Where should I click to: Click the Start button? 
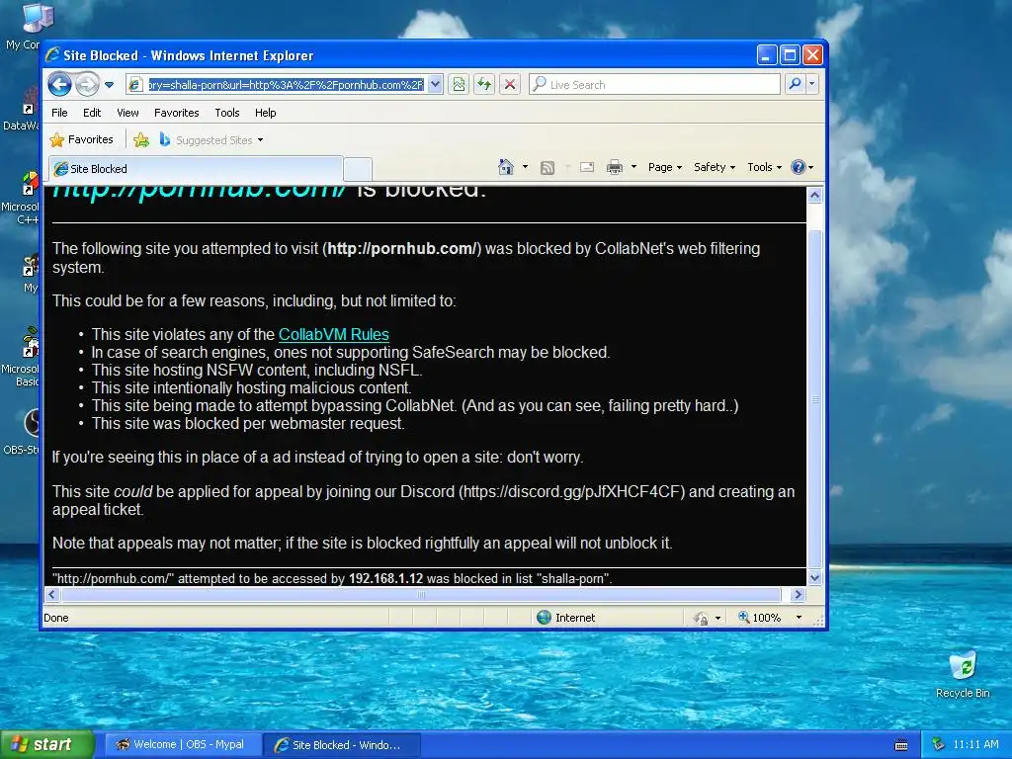pos(47,744)
